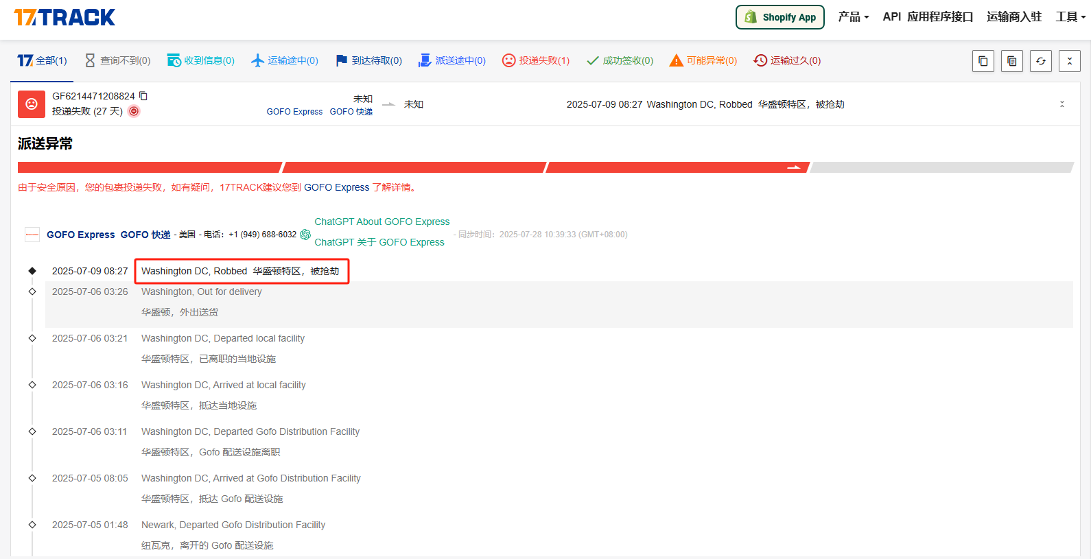Click the phone number +1 (949) 688-6032
The height and width of the screenshot is (559, 1091).
tap(263, 235)
